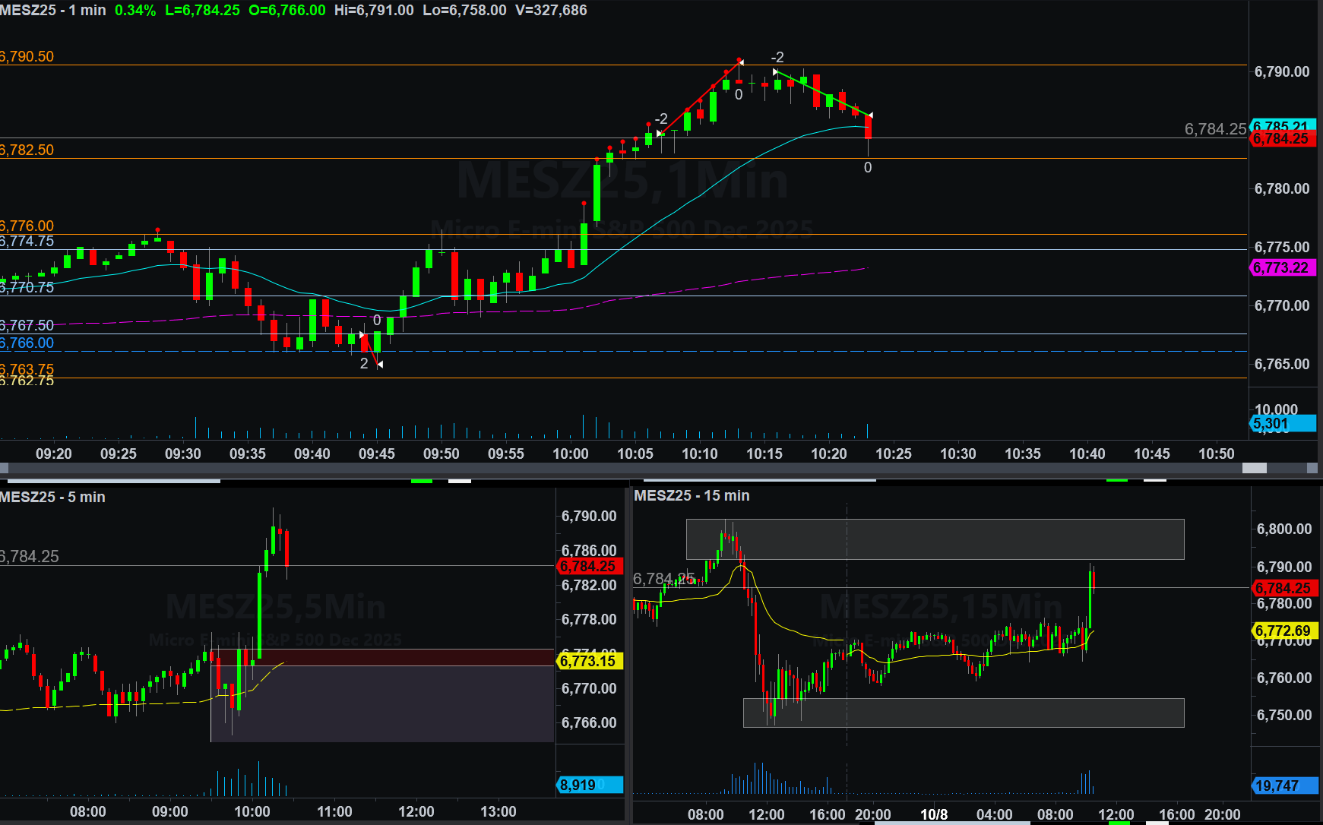Click the blue 8,919 volume tag on the 5-min chart
Image resolution: width=1323 pixels, height=825 pixels.
(589, 785)
